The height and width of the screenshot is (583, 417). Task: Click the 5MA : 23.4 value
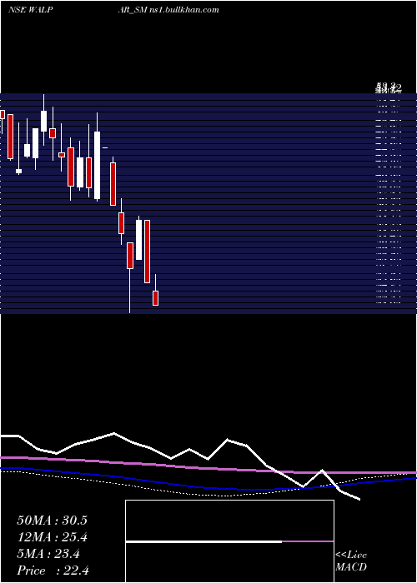click(x=48, y=554)
